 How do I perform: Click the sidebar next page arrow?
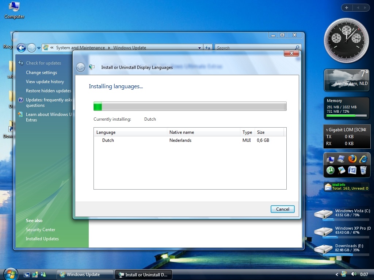pyautogui.click(x=365, y=8)
